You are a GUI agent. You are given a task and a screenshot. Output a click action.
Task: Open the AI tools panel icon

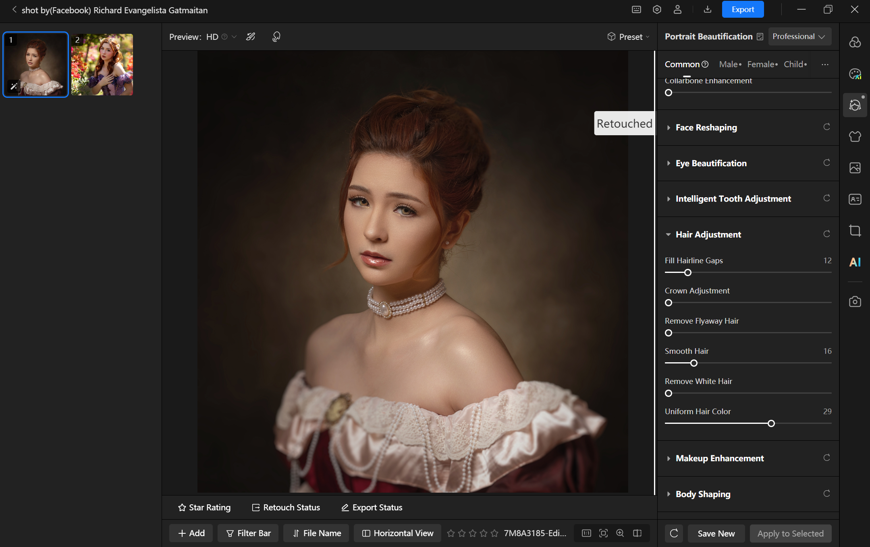[855, 262]
